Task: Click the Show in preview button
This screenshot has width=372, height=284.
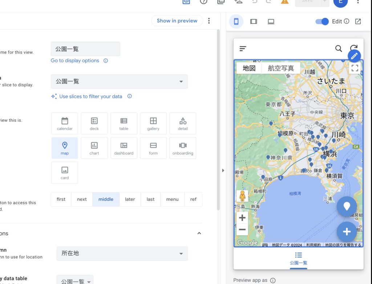Action: point(177,21)
